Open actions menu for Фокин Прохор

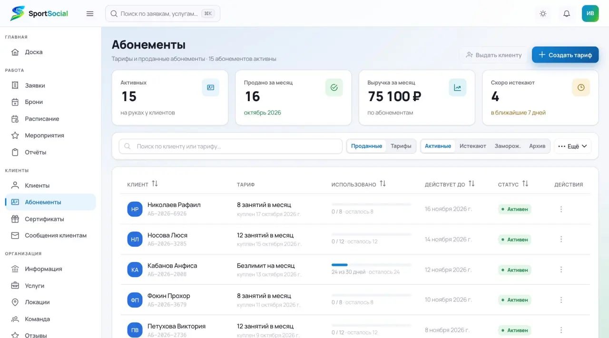pyautogui.click(x=561, y=300)
